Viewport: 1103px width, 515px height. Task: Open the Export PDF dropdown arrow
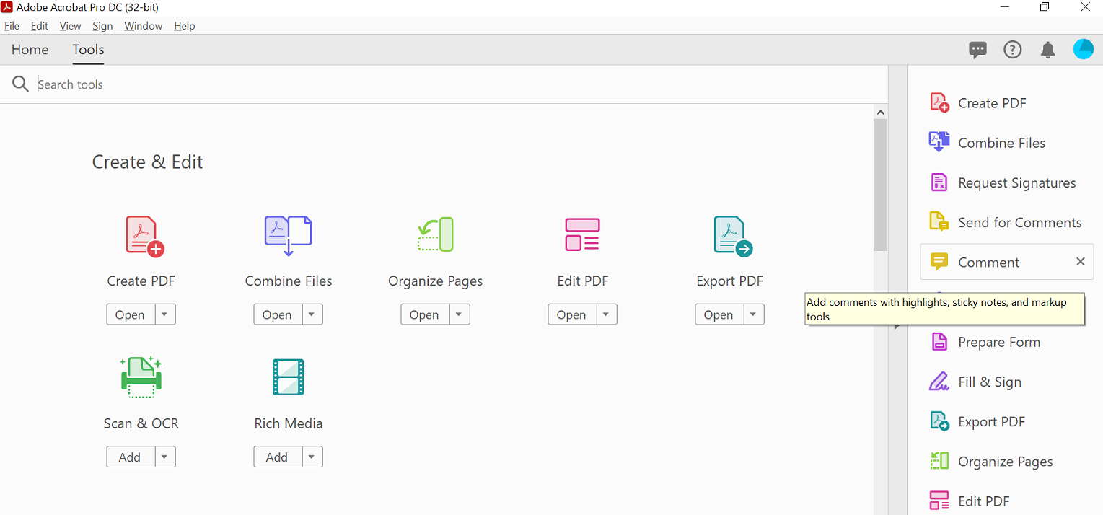point(752,314)
